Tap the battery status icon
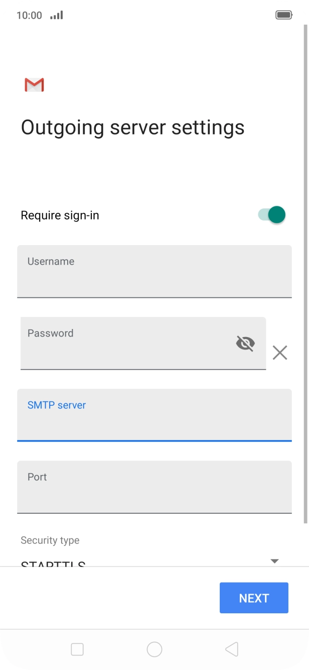Image resolution: width=309 pixels, height=670 pixels. click(x=284, y=15)
